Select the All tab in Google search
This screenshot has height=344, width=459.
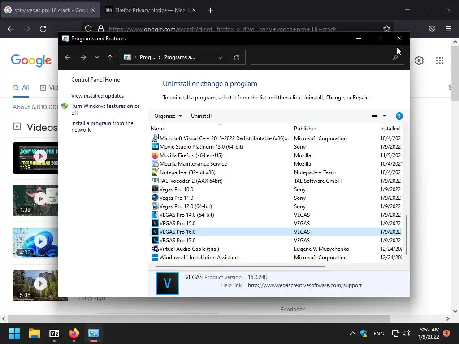[x=21, y=87]
